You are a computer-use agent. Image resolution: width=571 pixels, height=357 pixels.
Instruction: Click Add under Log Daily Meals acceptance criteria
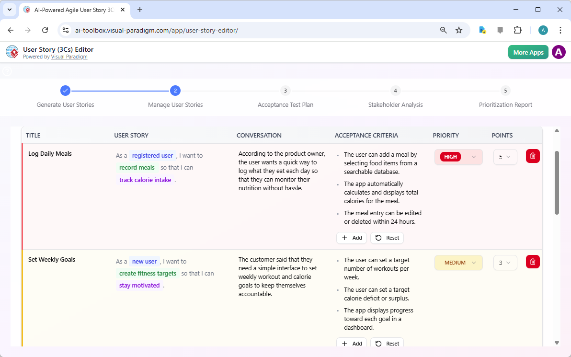351,238
